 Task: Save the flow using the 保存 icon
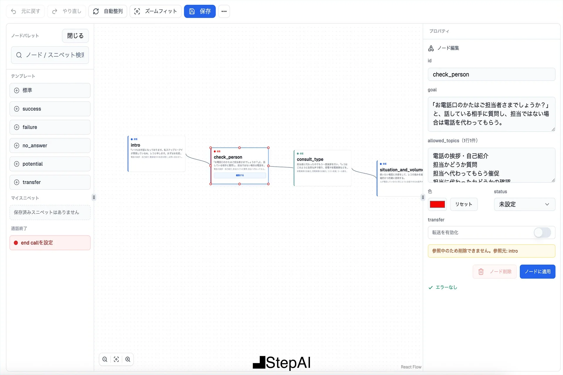point(192,11)
